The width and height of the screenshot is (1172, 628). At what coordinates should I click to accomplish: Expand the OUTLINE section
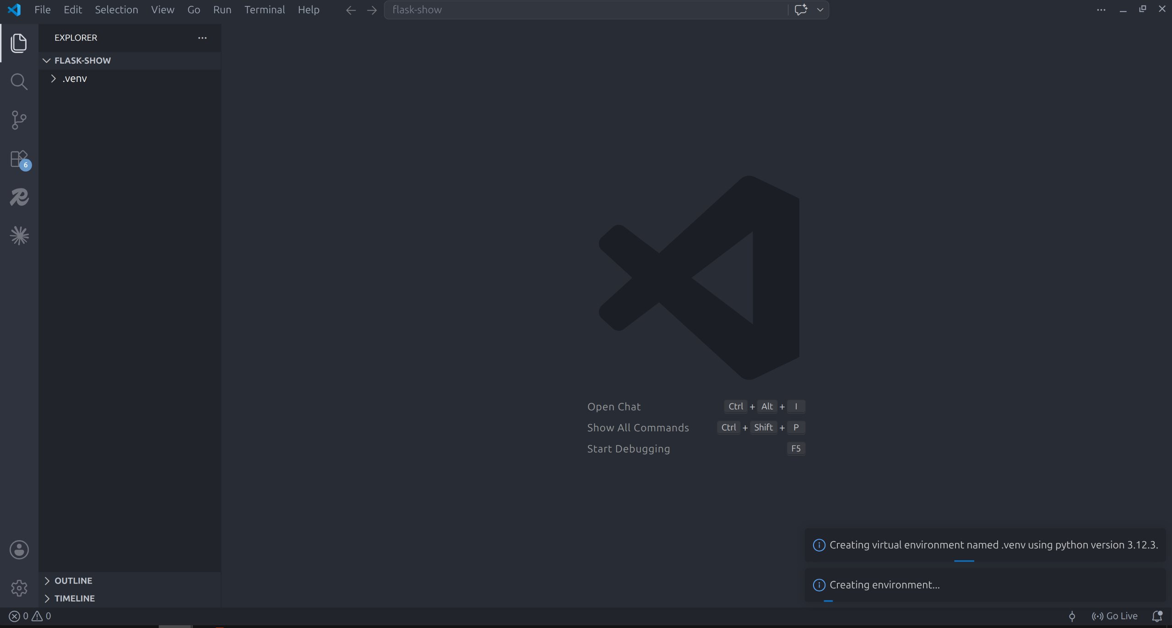tap(130, 580)
